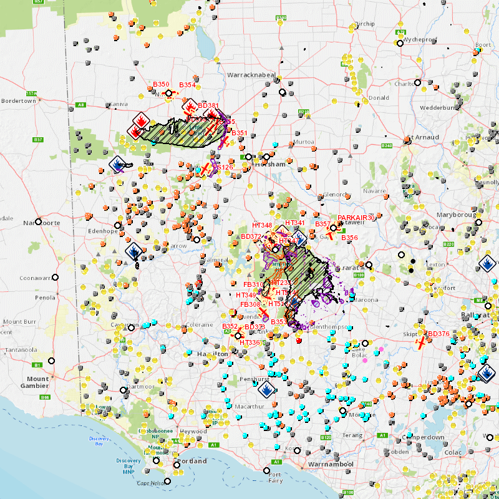Viewport: 499px width, 499px height.
Task: Click the white circle marker near Coonawarra
Action: point(55,277)
